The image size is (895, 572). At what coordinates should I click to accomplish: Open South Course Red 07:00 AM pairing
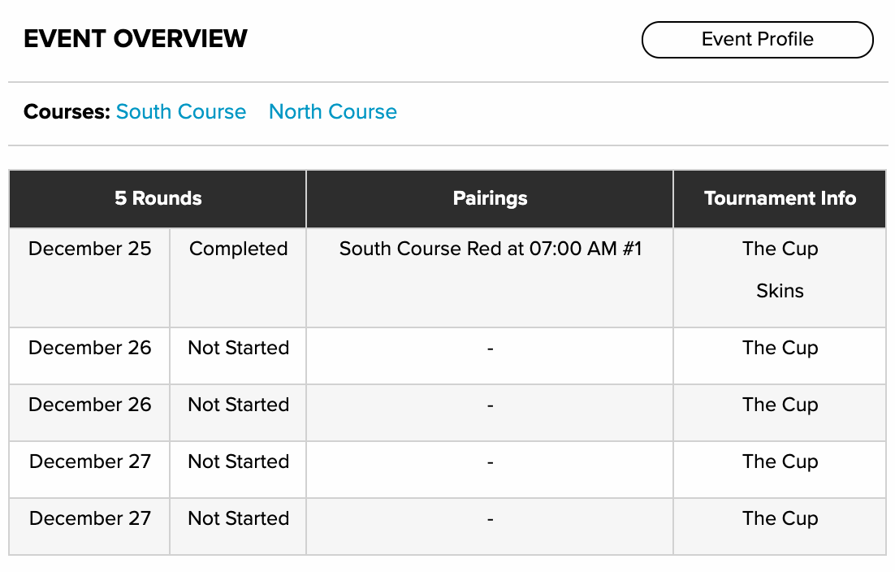coord(491,249)
